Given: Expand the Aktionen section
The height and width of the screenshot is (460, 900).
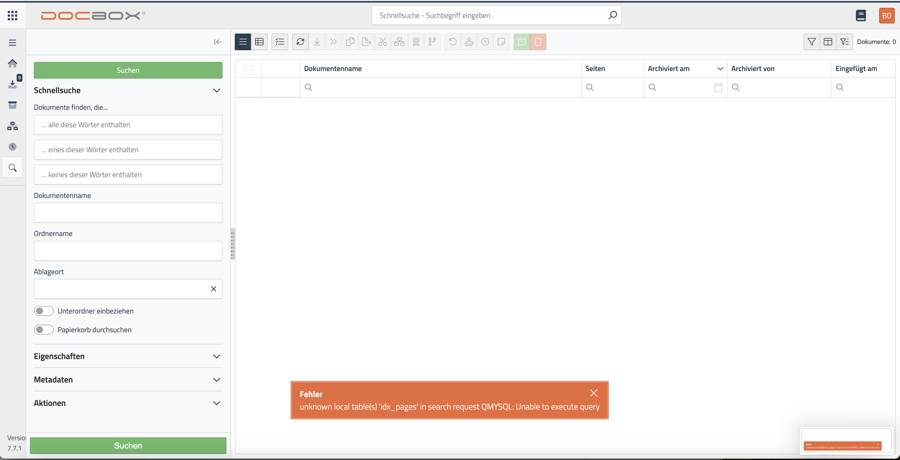Looking at the screenshot, I should click(x=217, y=403).
